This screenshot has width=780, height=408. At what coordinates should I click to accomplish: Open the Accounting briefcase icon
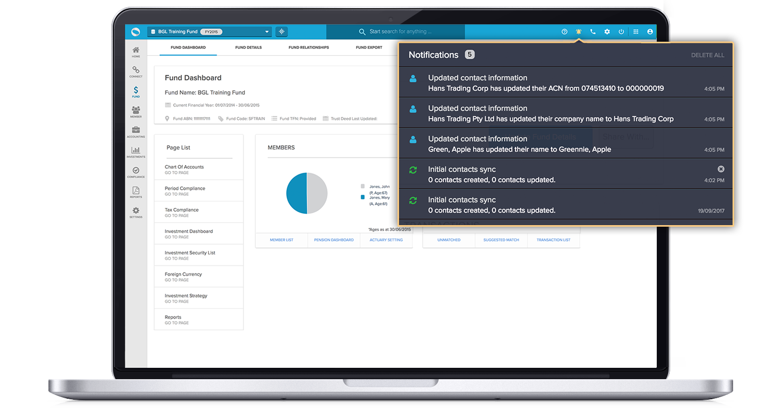tap(136, 131)
